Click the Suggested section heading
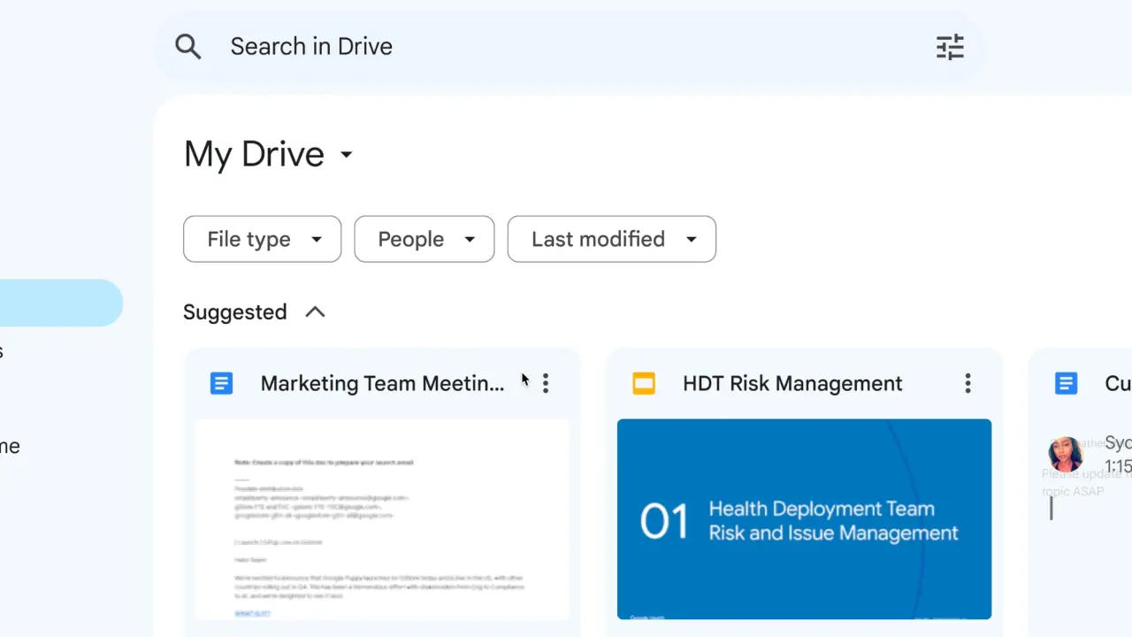The height and width of the screenshot is (637, 1132). (234, 312)
